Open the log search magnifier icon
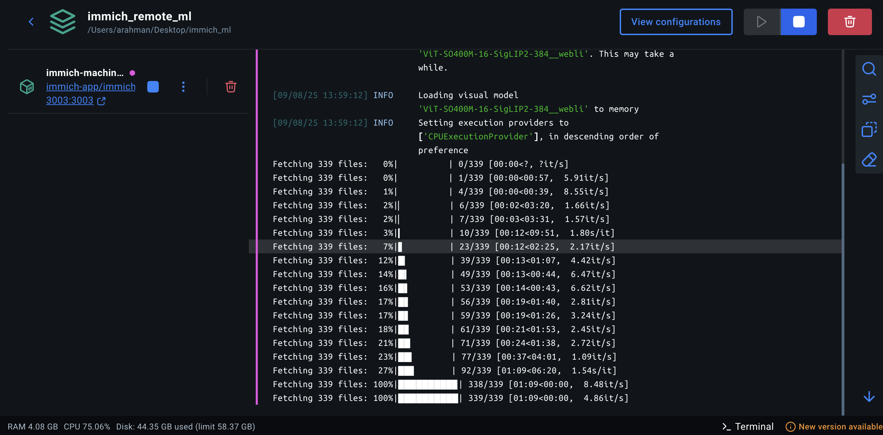883x435 pixels. point(869,69)
